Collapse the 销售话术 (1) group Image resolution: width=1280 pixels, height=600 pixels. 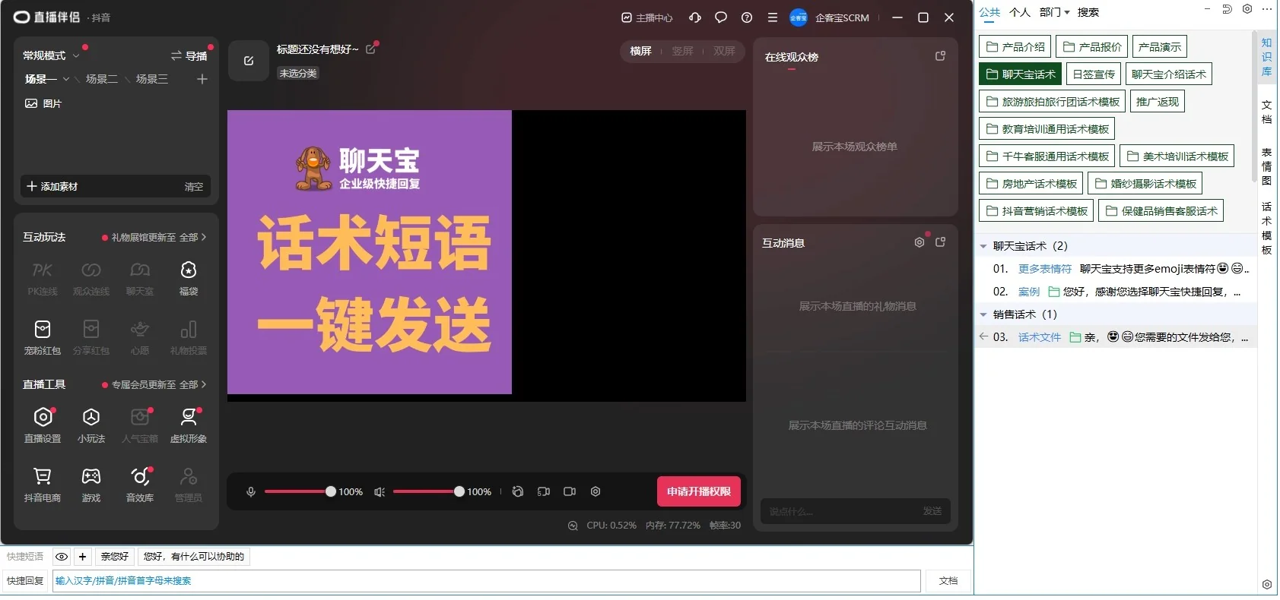pos(983,314)
